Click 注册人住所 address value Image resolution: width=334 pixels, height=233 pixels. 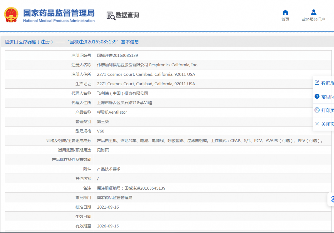146,74
